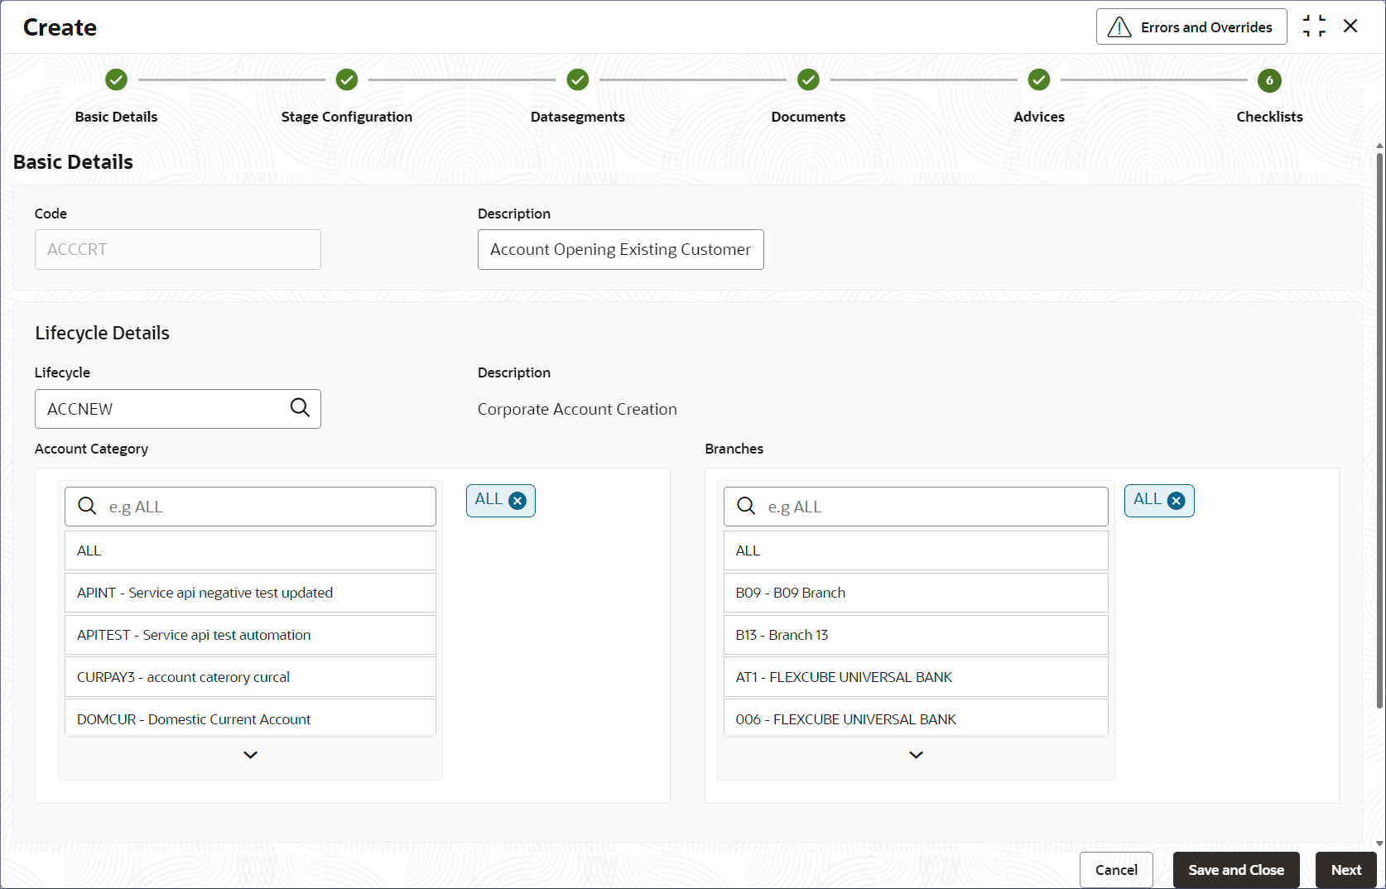Go to the Basic Details step
1386x889 pixels.
pyautogui.click(x=116, y=117)
